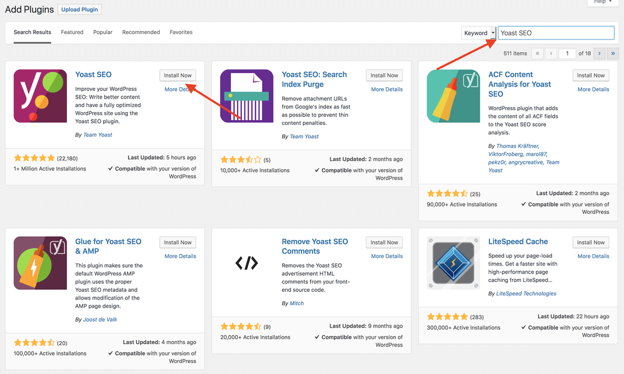Viewport: 624px width, 374px height.
Task: Open Team Yoast author link under Search Index Purge
Action: [x=304, y=136]
